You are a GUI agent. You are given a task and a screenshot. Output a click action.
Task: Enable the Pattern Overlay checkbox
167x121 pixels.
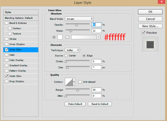coord(6,71)
